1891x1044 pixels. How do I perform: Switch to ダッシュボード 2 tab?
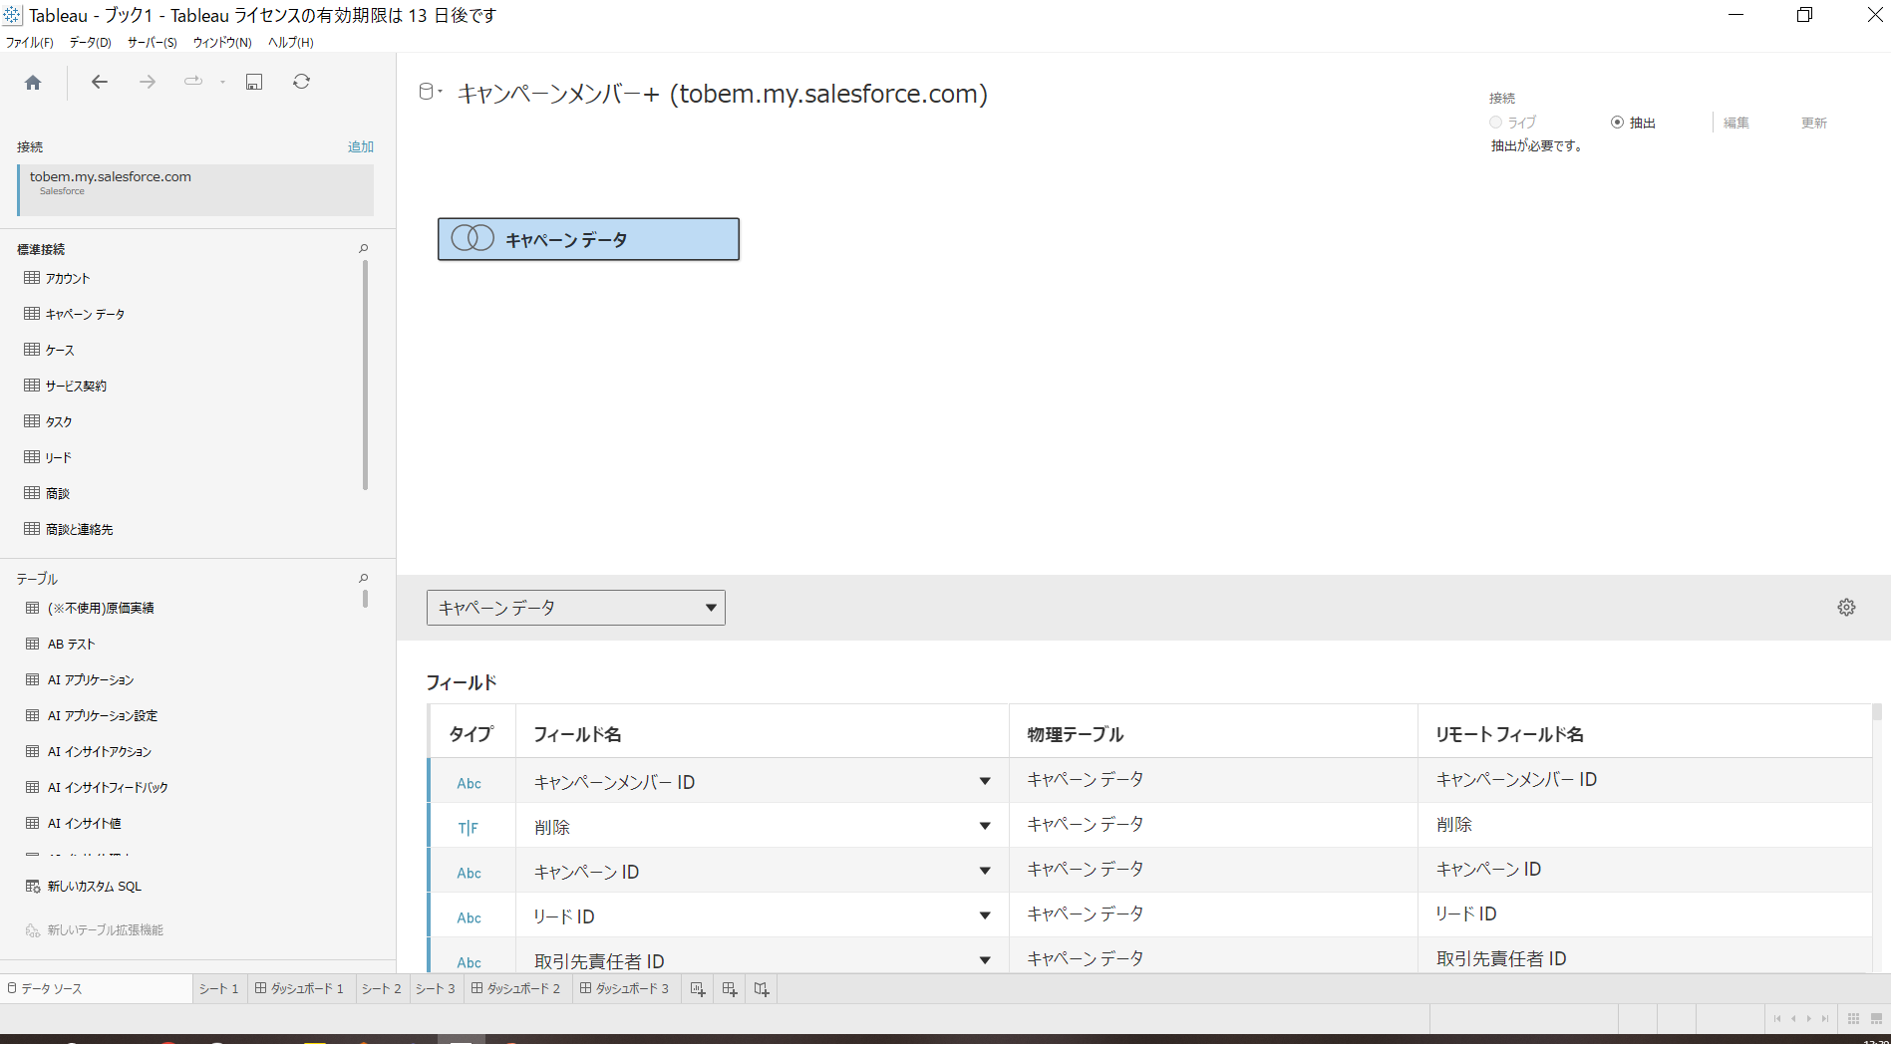pyautogui.click(x=516, y=989)
